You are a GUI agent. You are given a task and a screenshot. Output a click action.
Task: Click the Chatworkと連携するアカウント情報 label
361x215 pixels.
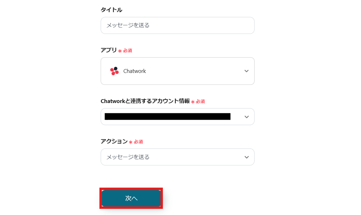pos(145,101)
